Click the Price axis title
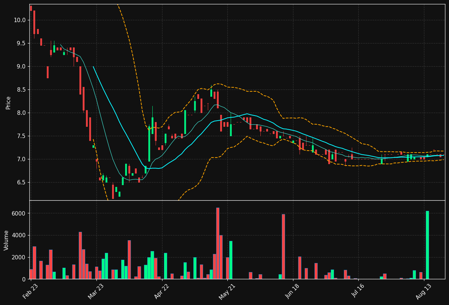The image size is (449, 305). pos(8,103)
